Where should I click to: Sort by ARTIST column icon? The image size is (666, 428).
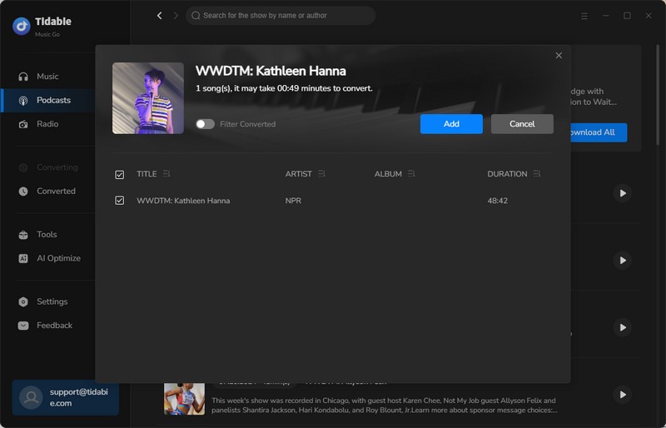pos(321,174)
